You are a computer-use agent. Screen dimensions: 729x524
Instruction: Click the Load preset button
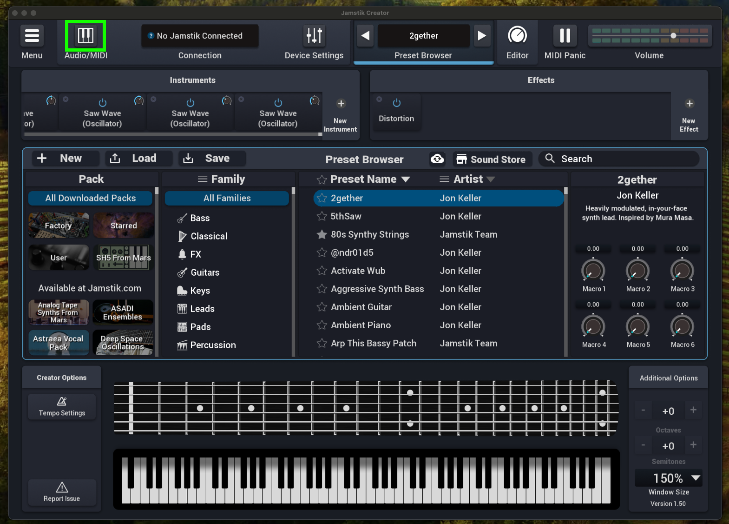click(138, 158)
